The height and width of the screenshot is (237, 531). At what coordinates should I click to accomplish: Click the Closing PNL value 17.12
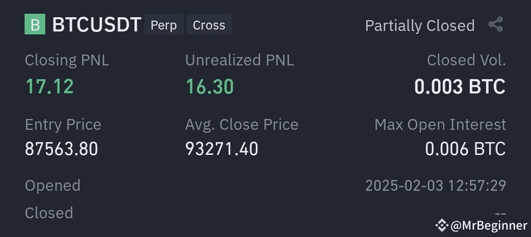pos(50,86)
